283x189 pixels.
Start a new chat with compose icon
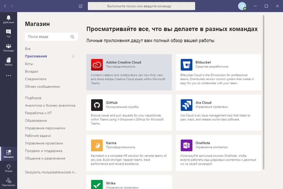(x=81, y=6)
